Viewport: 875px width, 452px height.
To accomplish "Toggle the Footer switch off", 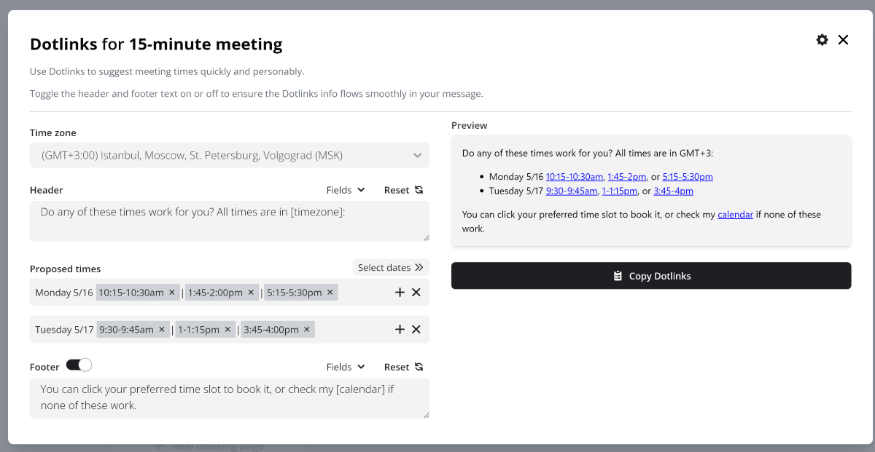I will 79,365.
